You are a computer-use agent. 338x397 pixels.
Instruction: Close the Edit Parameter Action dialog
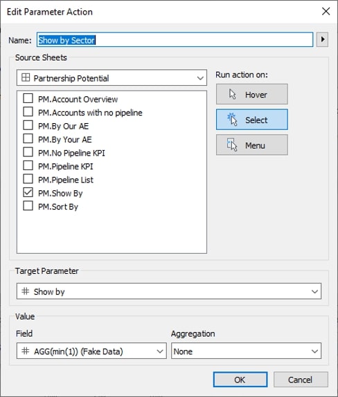point(326,11)
